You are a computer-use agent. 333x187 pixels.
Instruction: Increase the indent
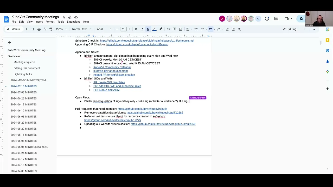tap(233, 29)
